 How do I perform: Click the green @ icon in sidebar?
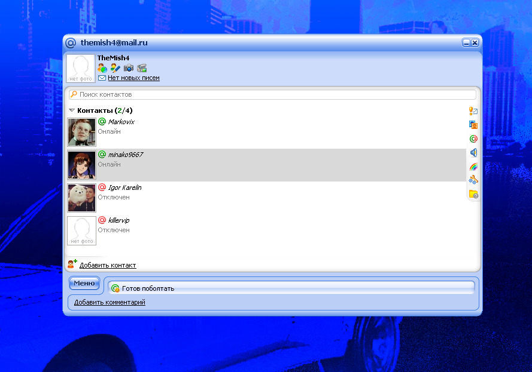(x=473, y=139)
